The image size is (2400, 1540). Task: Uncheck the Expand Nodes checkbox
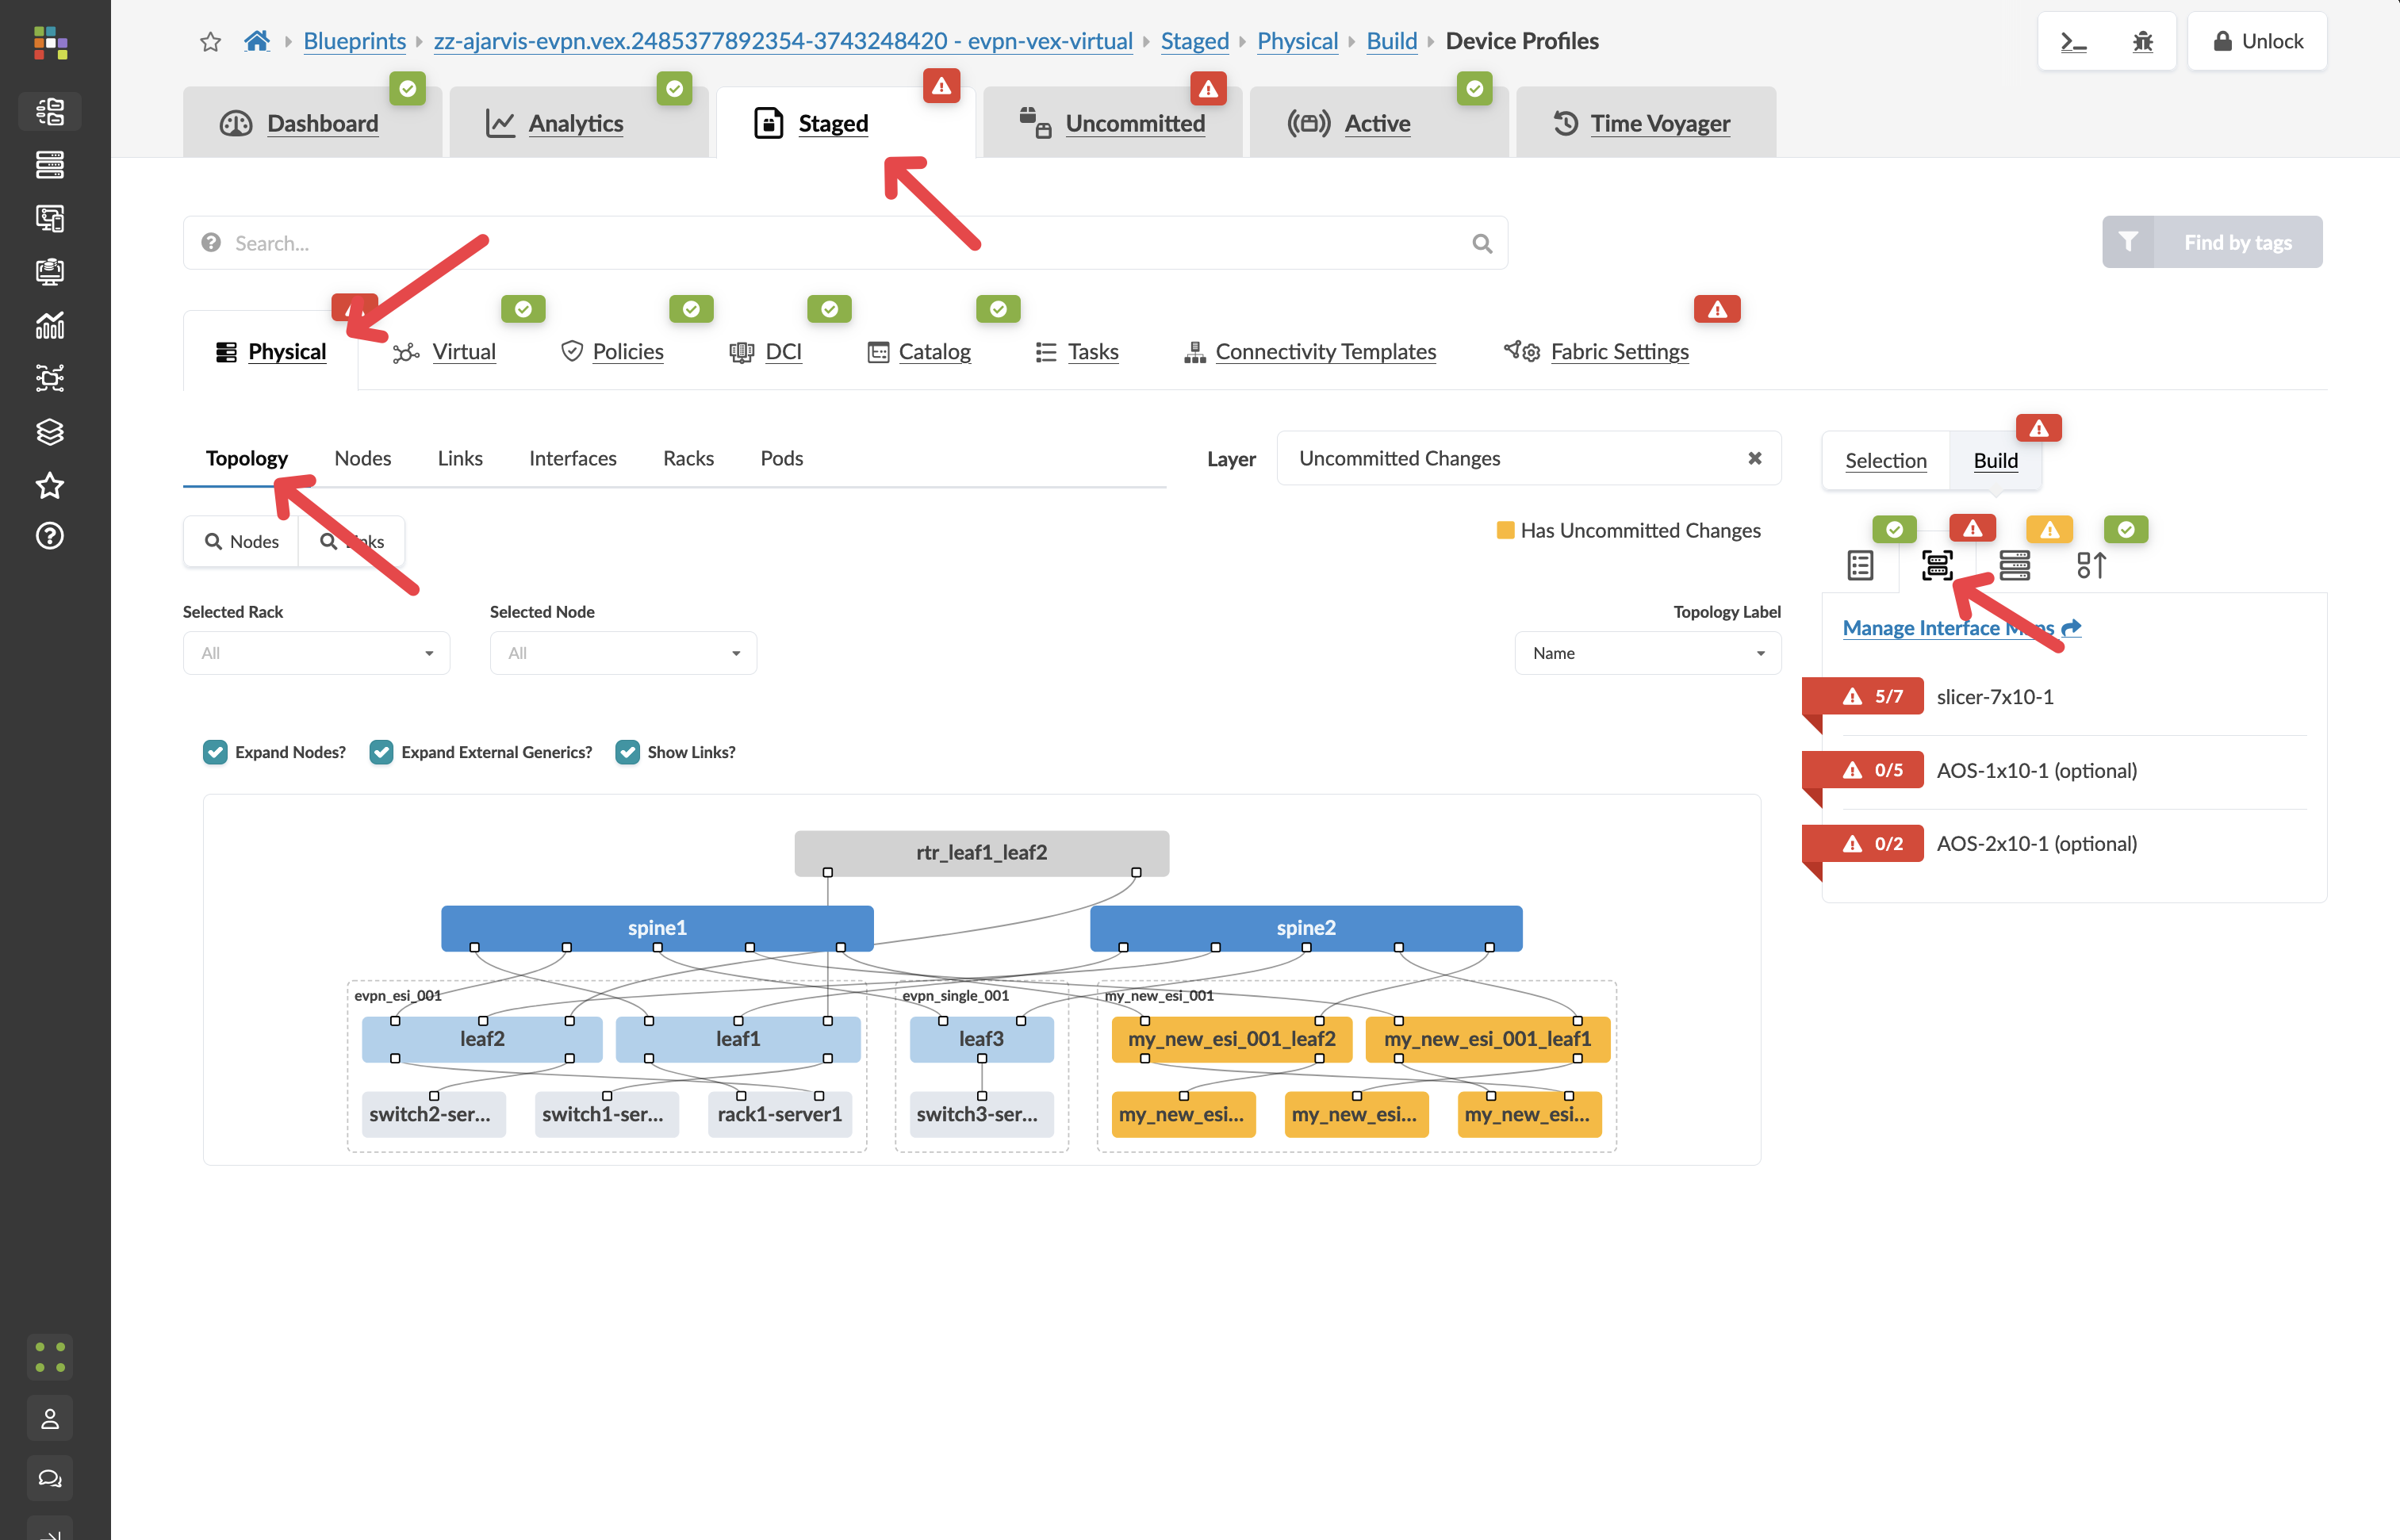(215, 752)
